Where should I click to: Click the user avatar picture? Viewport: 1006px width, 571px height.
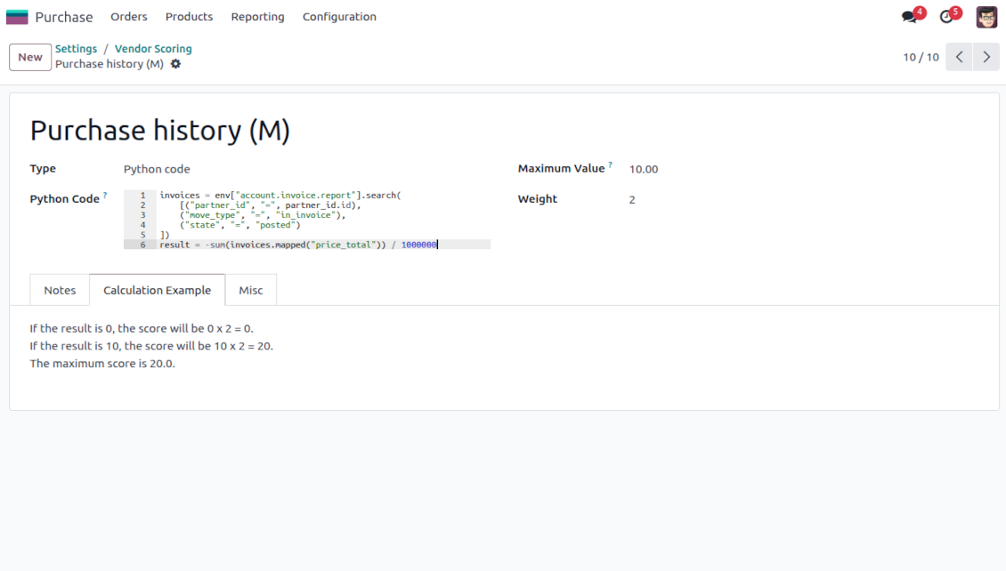(x=986, y=17)
